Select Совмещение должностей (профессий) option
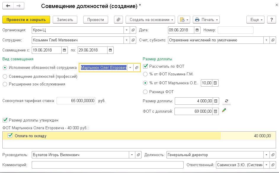279x173 pixels. [5, 77]
